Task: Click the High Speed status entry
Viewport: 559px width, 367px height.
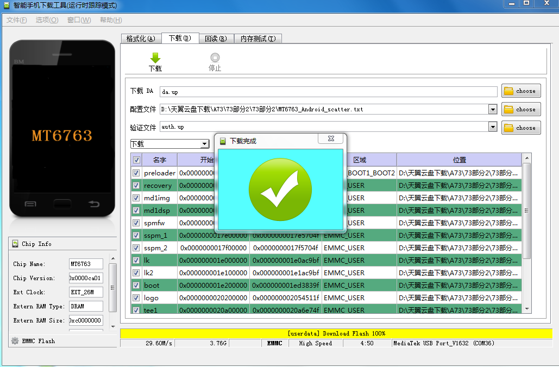Action: coord(316,343)
